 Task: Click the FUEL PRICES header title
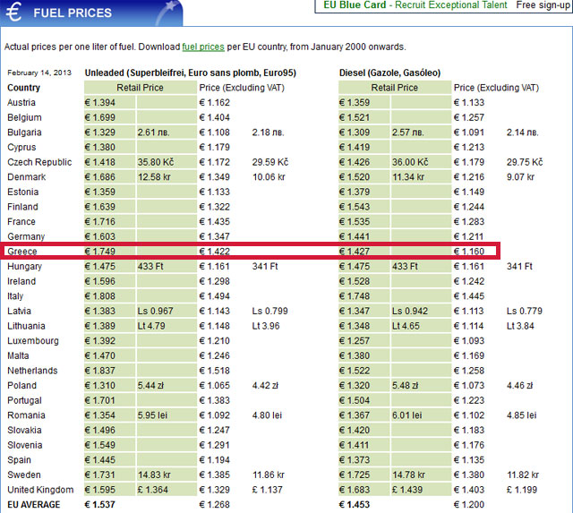pyautogui.click(x=73, y=13)
